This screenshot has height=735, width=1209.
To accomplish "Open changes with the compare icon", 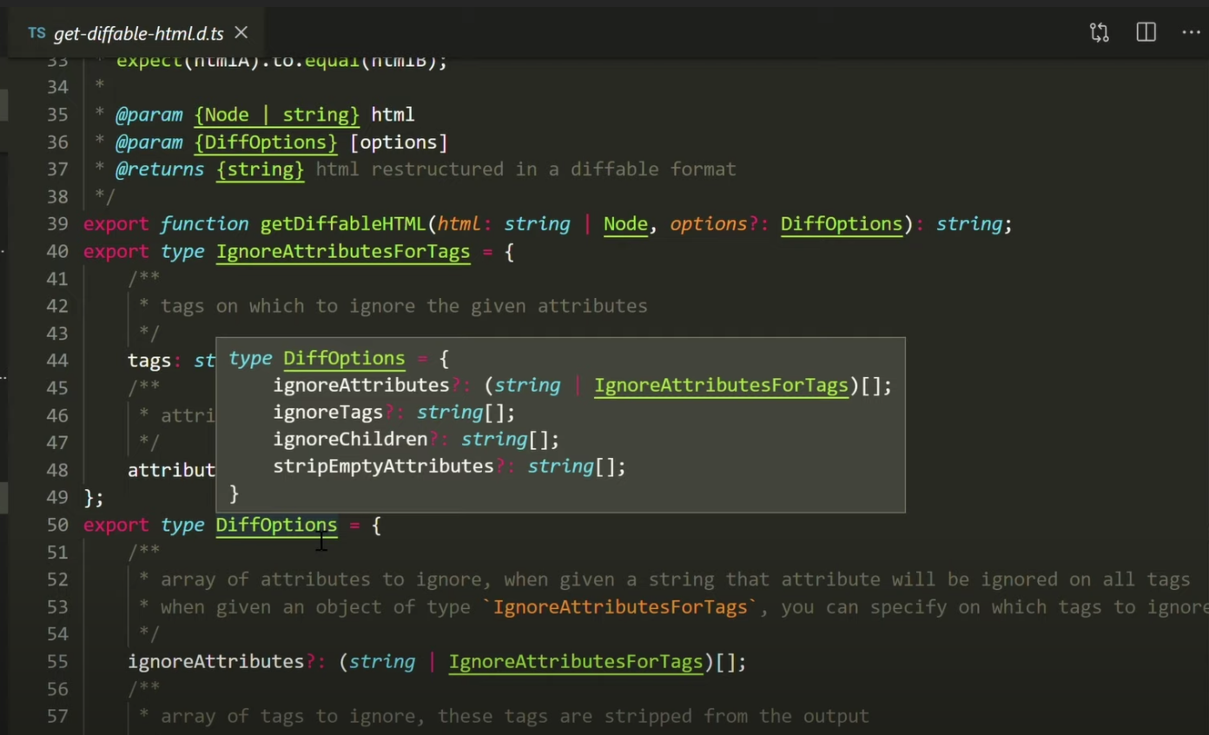I will pyautogui.click(x=1100, y=33).
